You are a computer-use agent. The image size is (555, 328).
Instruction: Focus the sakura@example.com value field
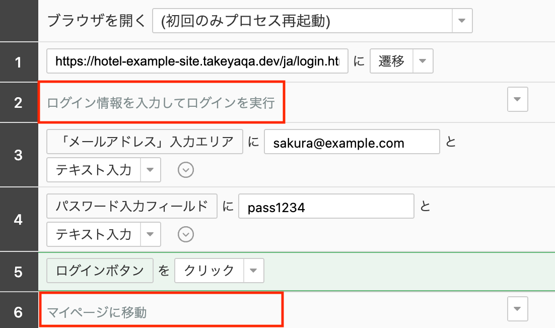click(x=352, y=143)
